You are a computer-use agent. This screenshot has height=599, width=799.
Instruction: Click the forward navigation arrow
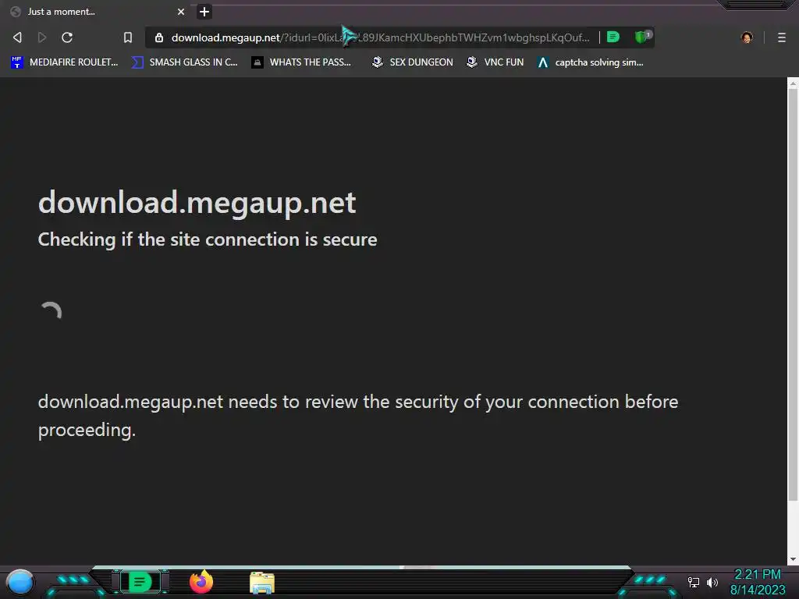42,37
